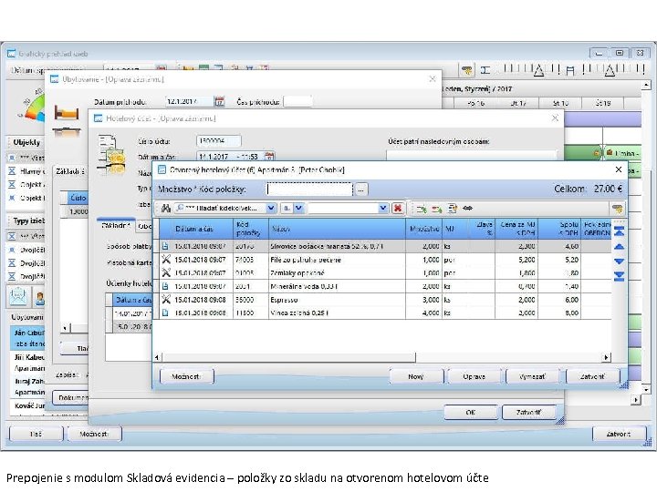This screenshot has width=657, height=492.
Task: Open calendar picker beside Dátum príchodu
Action: click(x=219, y=101)
